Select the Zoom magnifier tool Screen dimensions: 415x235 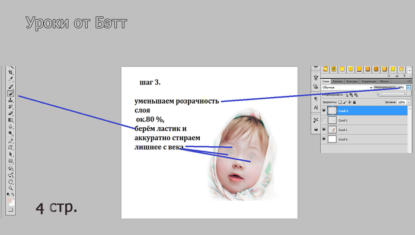[x=11, y=188]
